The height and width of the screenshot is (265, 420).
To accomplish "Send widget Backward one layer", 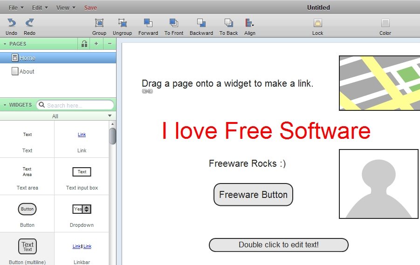I will point(201,23).
